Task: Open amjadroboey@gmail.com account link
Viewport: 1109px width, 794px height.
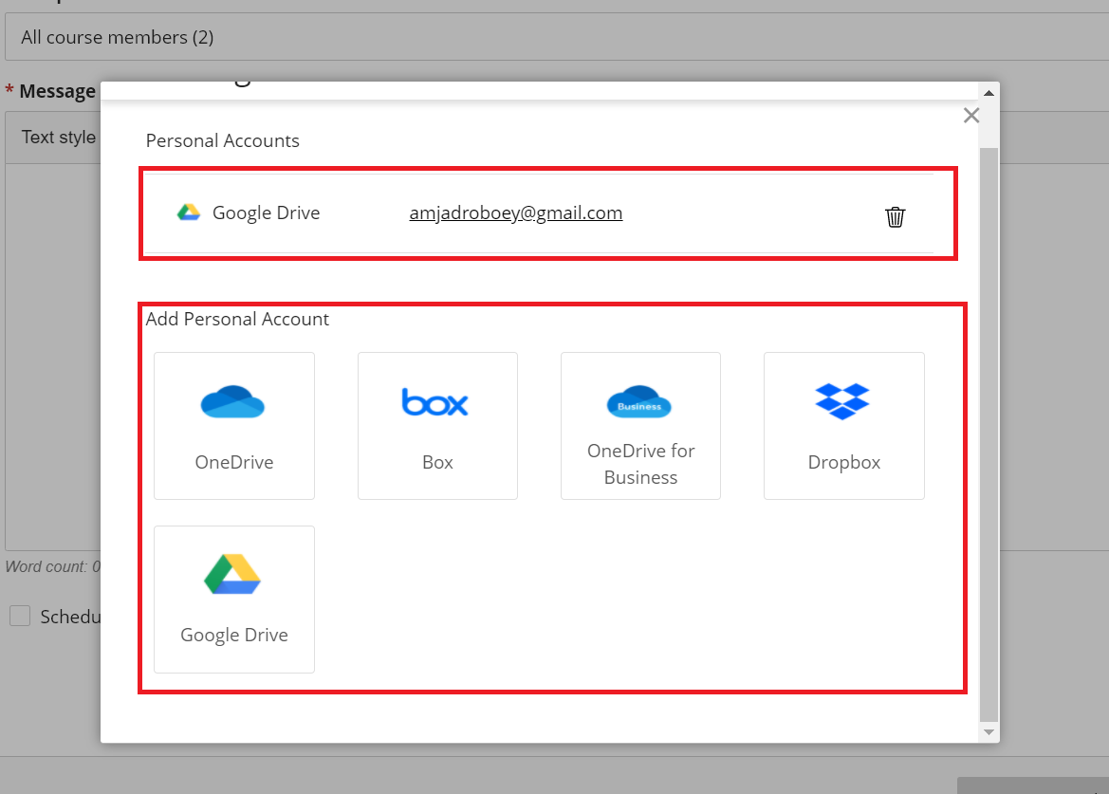Action: coord(515,212)
